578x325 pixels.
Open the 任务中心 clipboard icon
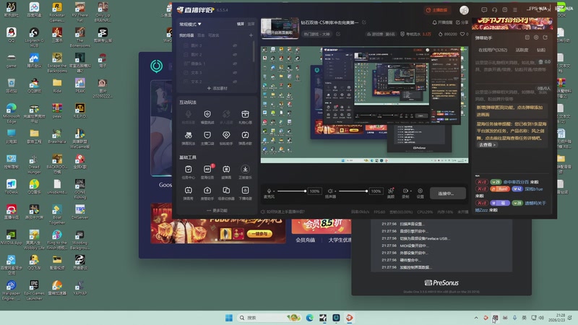pyautogui.click(x=189, y=169)
